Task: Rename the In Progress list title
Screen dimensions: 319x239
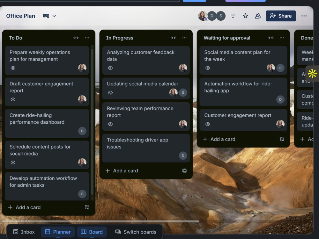Action: click(x=120, y=38)
